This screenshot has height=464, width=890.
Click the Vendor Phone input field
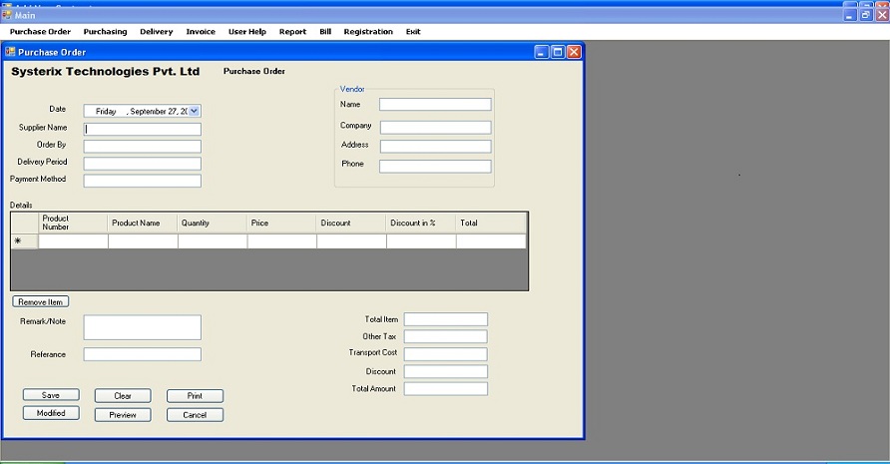pos(435,166)
